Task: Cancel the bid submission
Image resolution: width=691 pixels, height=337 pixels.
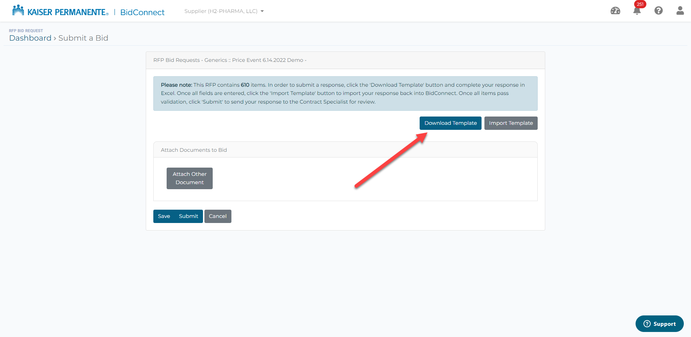Action: pyautogui.click(x=218, y=216)
